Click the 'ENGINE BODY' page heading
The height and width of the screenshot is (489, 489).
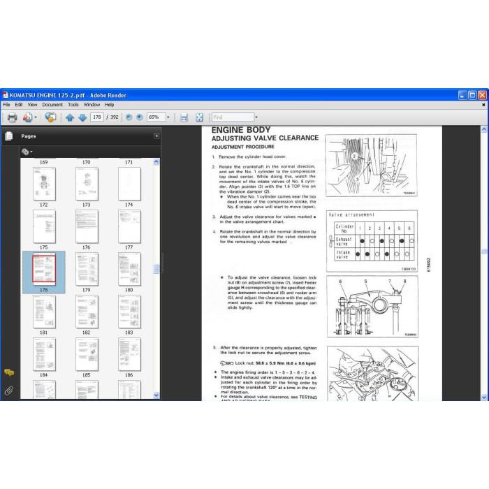(241, 130)
